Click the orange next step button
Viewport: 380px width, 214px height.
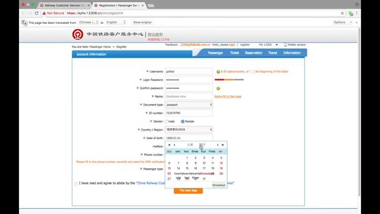point(188,191)
